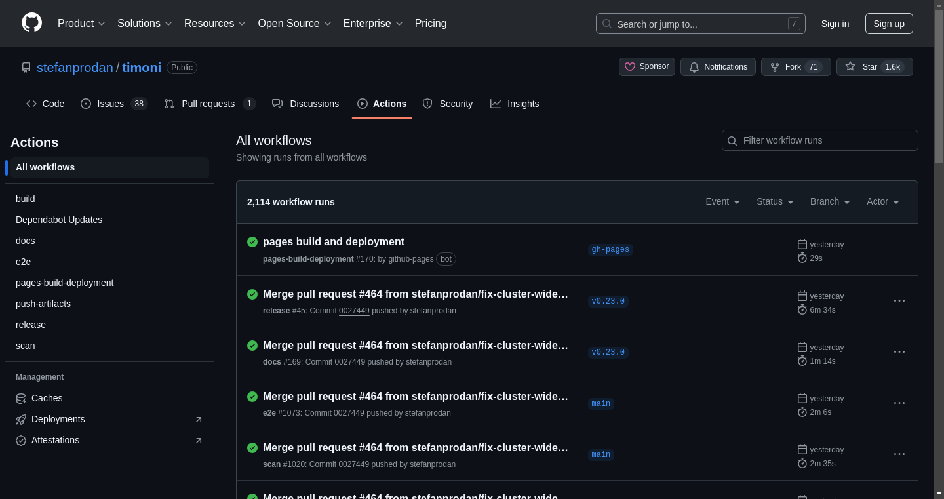Select All workflows in sidebar

109,168
